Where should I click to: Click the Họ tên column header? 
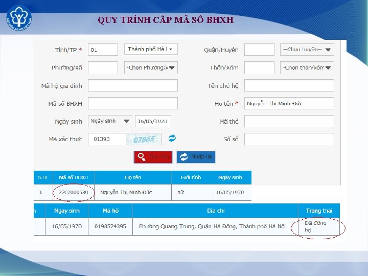click(x=133, y=177)
